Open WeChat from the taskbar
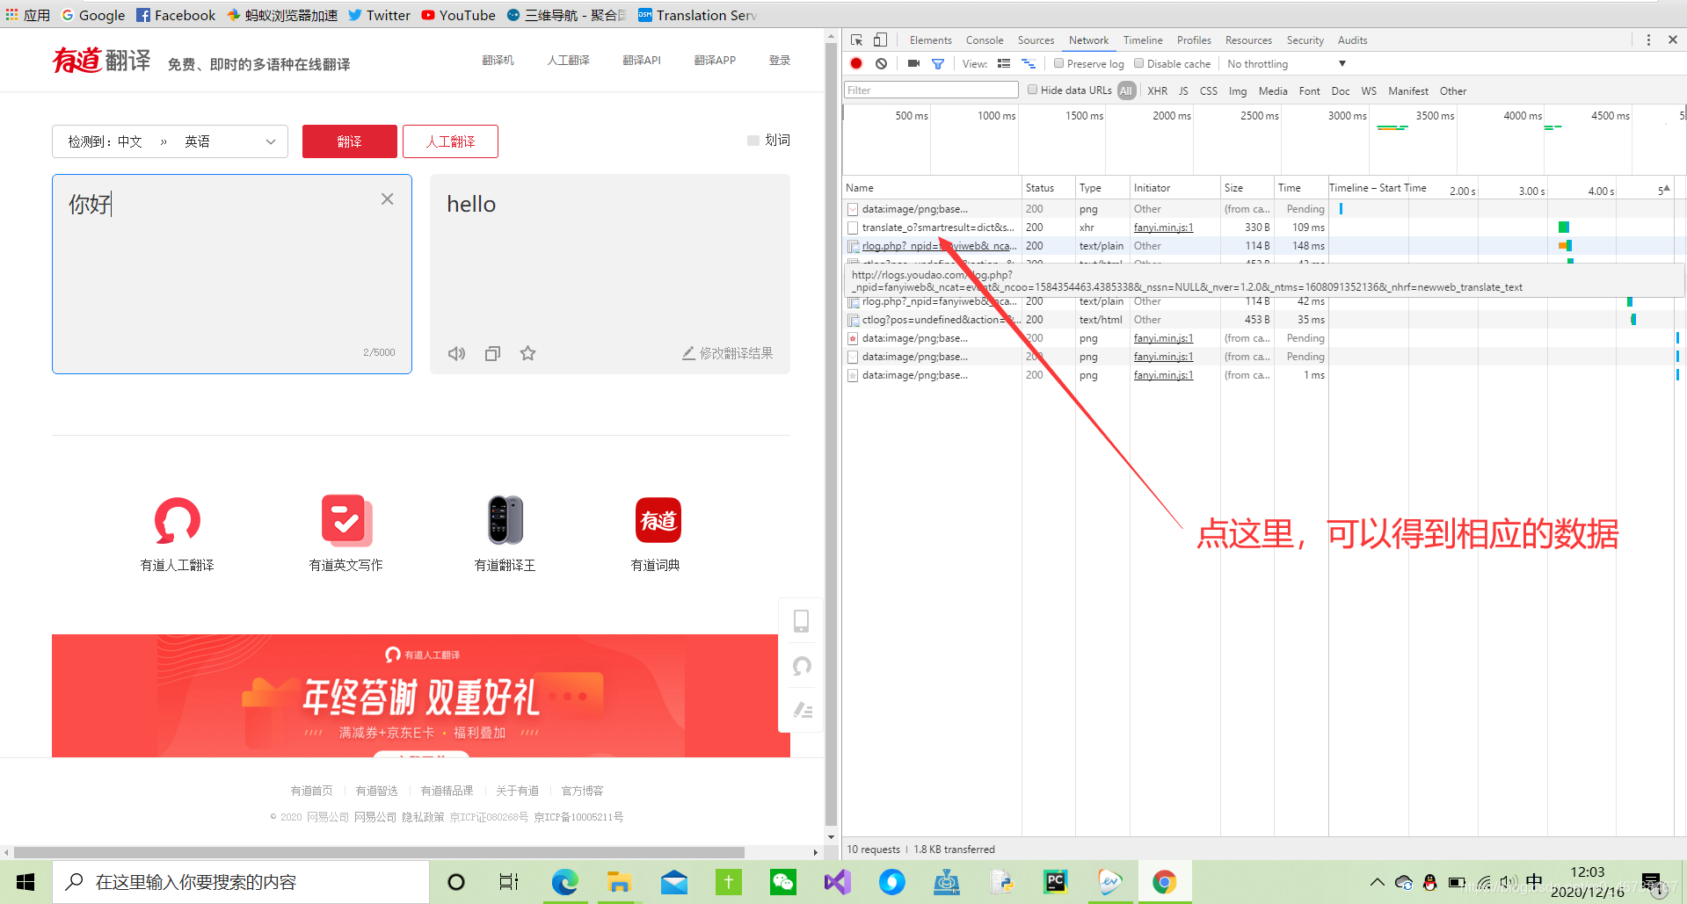This screenshot has width=1687, height=904. coord(782,882)
